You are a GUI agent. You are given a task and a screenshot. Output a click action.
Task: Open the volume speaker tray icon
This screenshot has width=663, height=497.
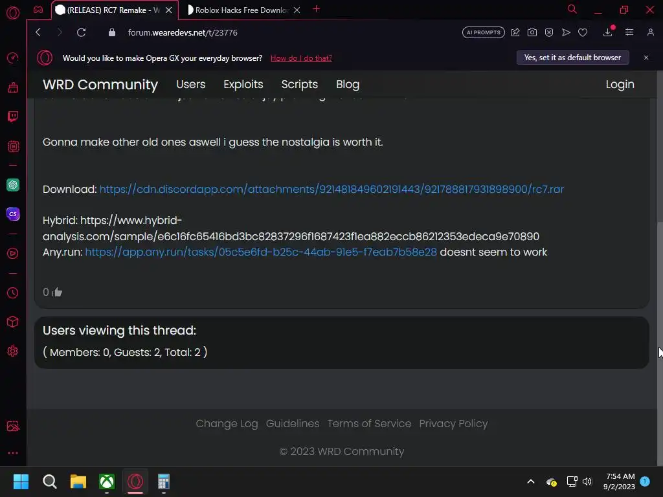(587, 481)
